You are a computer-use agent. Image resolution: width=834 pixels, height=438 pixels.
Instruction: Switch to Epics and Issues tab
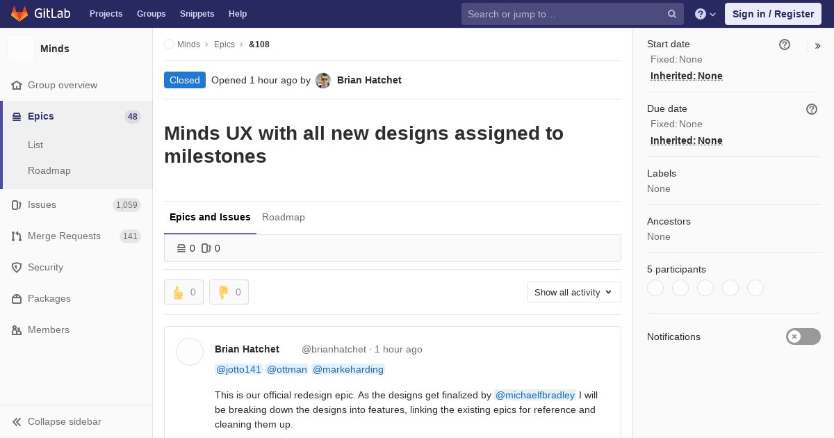[x=210, y=217]
